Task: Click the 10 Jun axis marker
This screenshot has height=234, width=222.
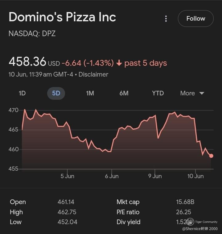Action: coord(195,176)
